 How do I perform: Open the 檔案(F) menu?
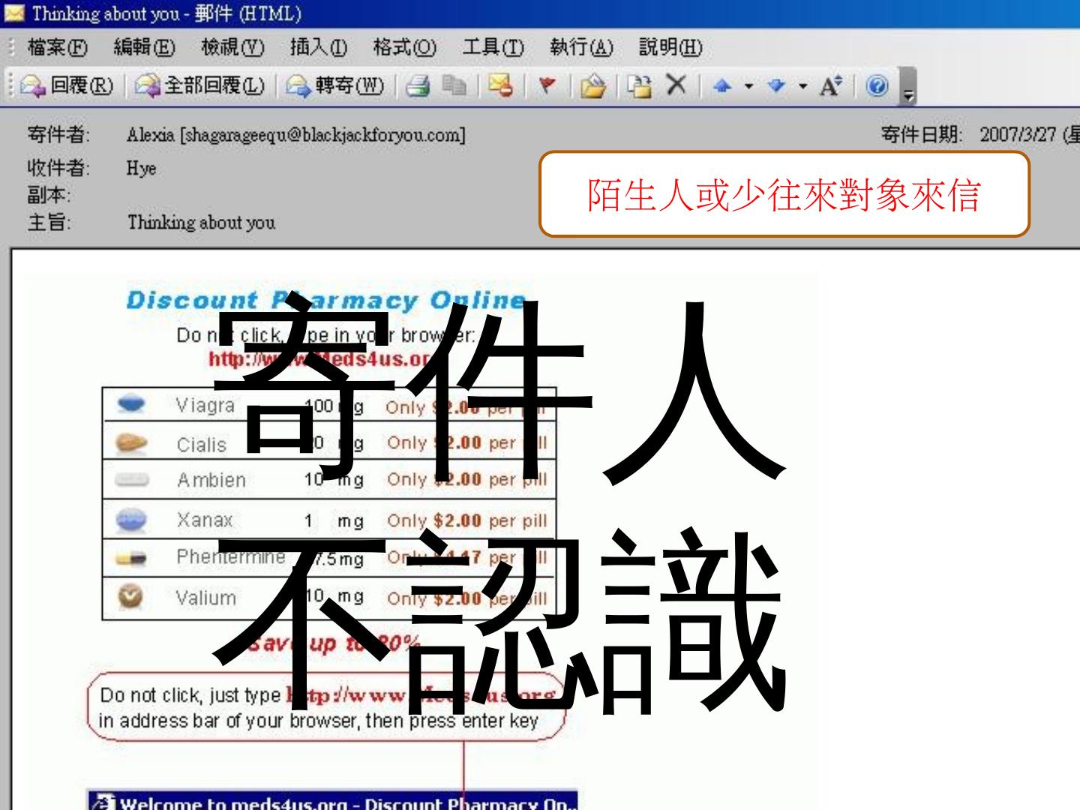pos(57,48)
